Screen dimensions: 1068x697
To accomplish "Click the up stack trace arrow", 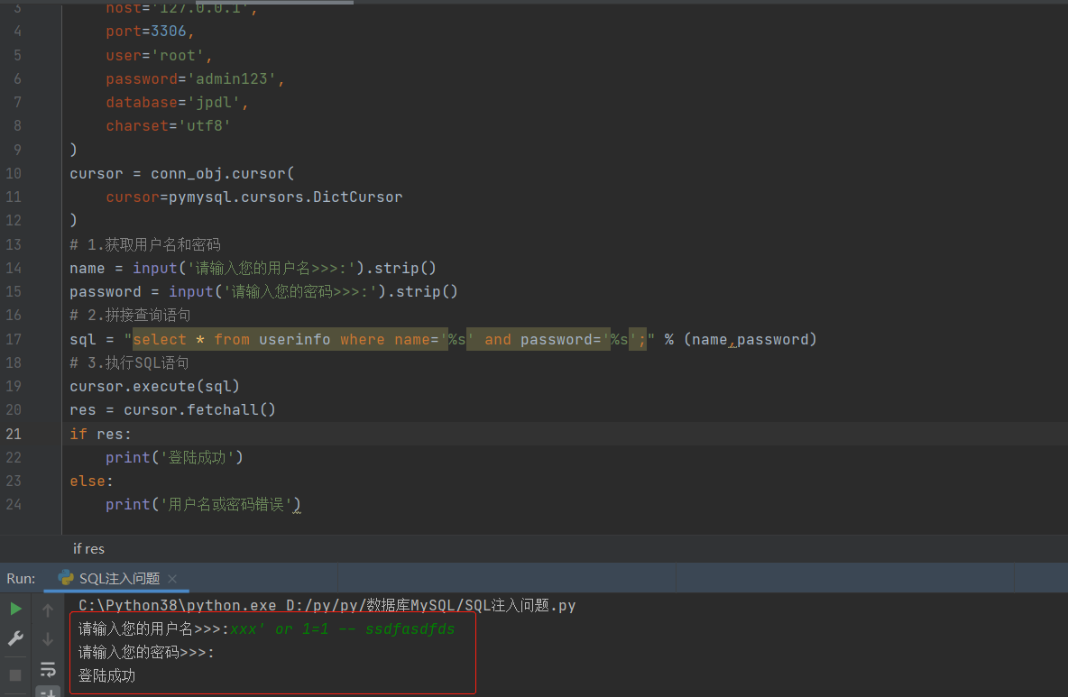I will pos(48,610).
